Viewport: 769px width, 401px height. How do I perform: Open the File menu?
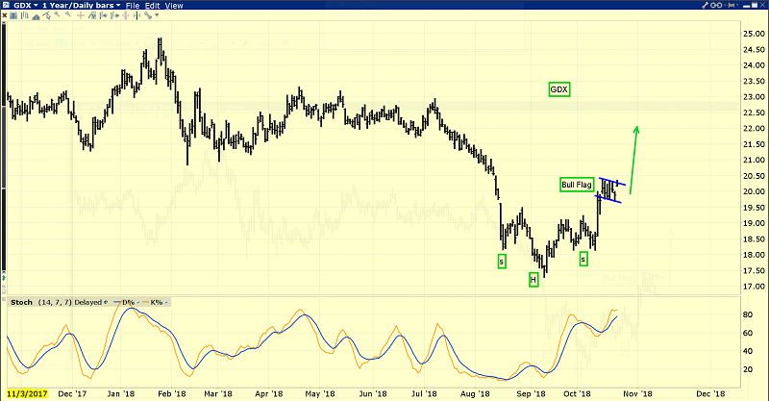133,5
